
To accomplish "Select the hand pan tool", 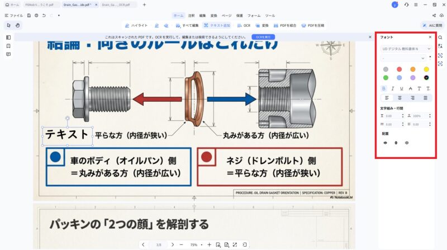I will click(17, 25).
